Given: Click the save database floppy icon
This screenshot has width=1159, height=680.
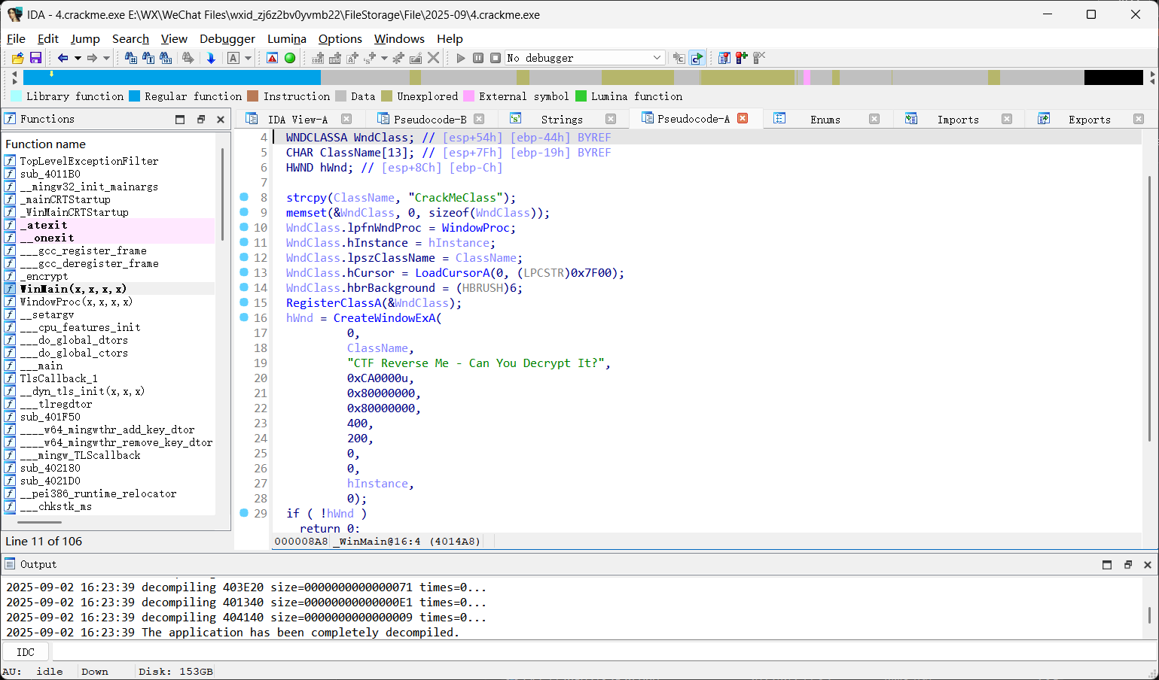Looking at the screenshot, I should 35,58.
